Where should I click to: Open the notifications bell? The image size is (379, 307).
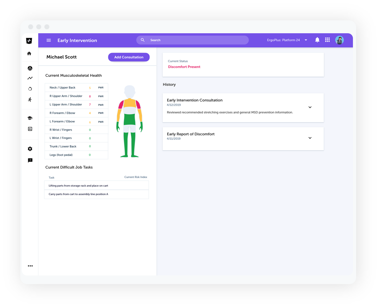317,40
